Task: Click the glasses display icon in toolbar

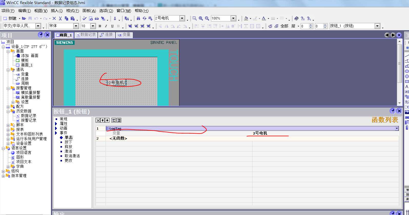Action: pos(97,18)
